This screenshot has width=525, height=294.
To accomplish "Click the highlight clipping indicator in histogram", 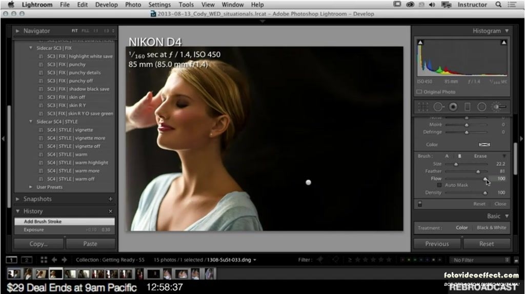I will click(x=503, y=42).
